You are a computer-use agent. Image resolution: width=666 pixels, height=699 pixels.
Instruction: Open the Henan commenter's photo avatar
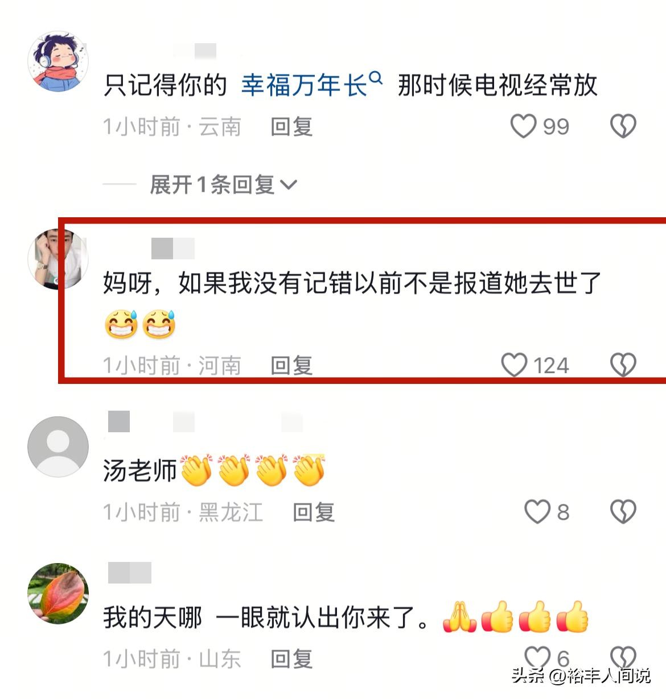pyautogui.click(x=58, y=259)
